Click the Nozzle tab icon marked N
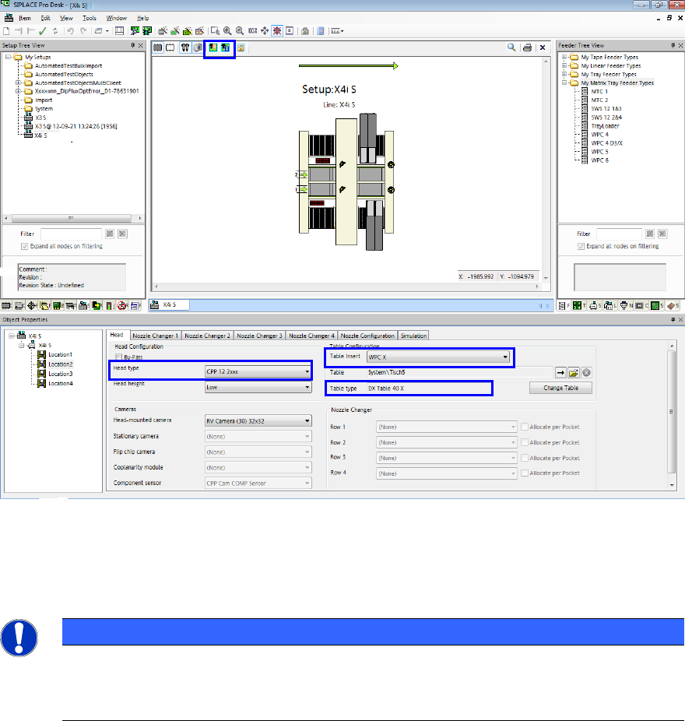 pos(626,306)
